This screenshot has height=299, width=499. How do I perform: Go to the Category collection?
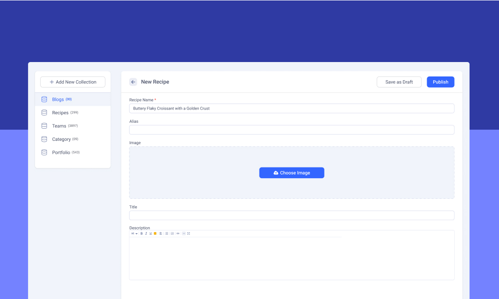click(x=61, y=139)
